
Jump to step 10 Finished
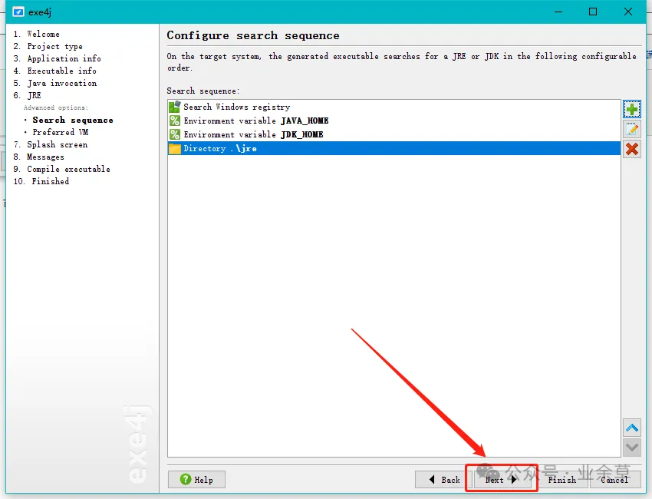coord(41,181)
